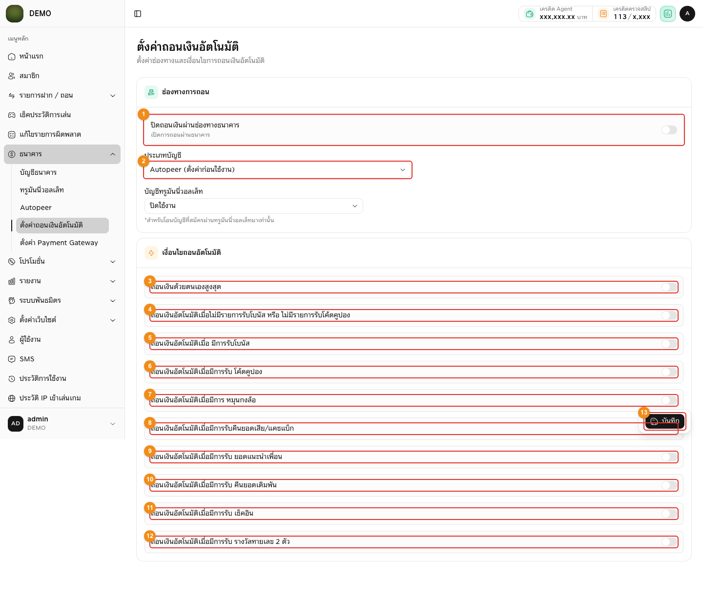Expand the admin account switcher
Screen dimensions: 703x603
(62, 423)
